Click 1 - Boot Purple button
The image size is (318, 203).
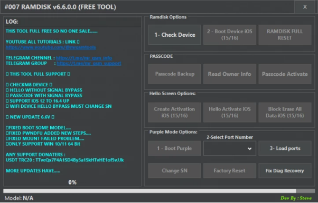[174, 148]
